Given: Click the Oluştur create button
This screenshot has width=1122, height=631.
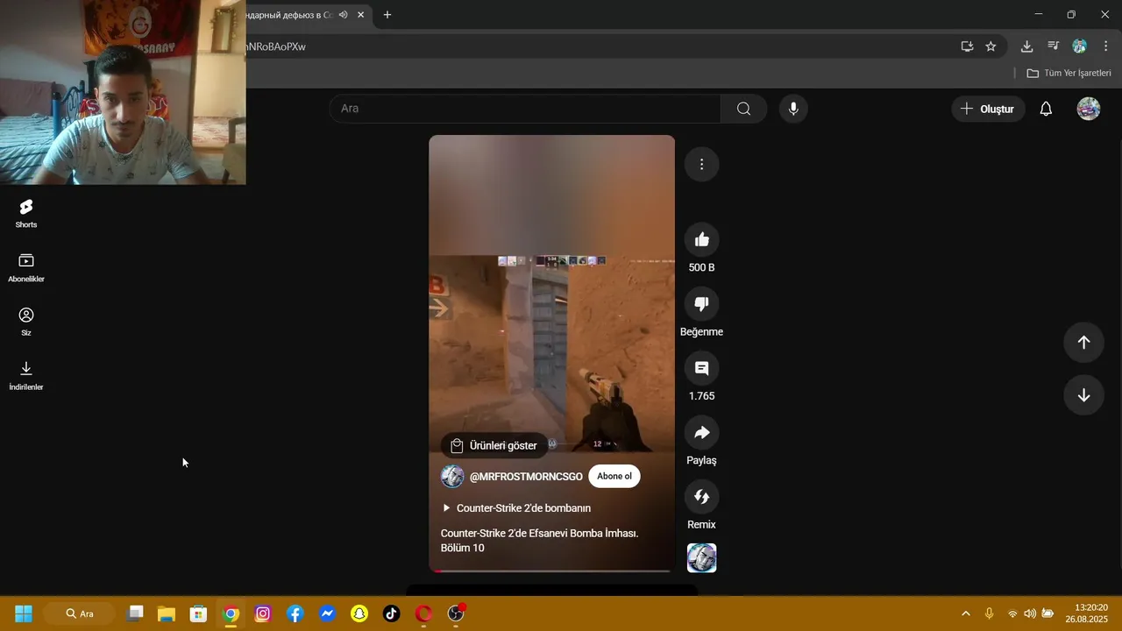Looking at the screenshot, I should click(x=988, y=109).
